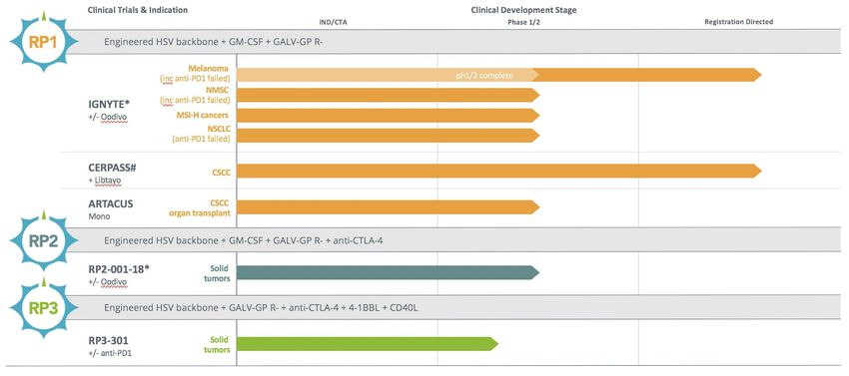This screenshot has height=376, width=849.
Task: Select the NMSC orange progress bar
Action: pyautogui.click(x=389, y=95)
